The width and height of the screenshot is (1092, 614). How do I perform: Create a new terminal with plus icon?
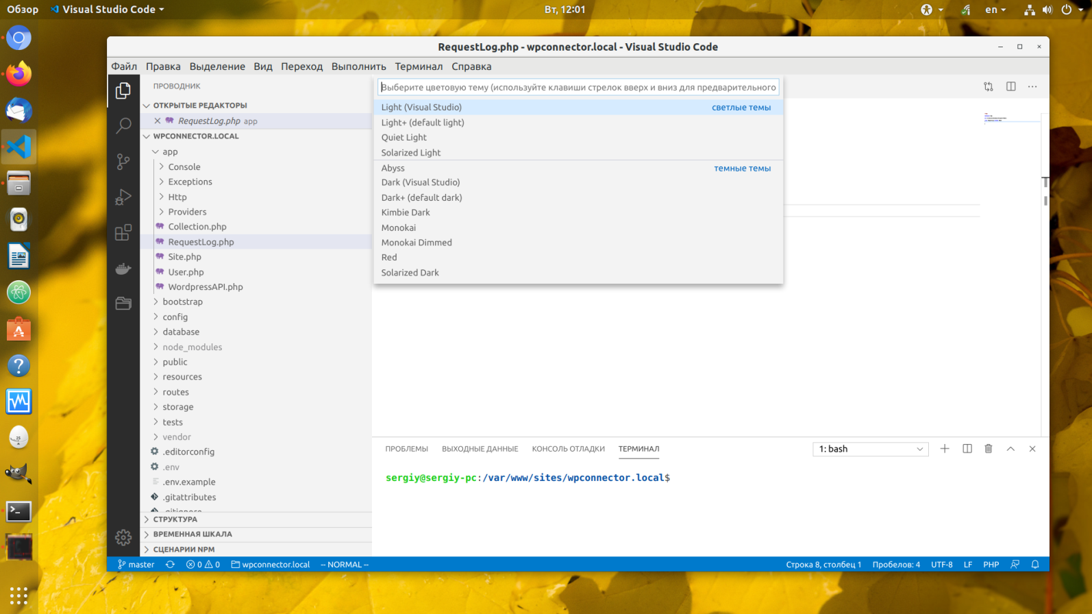click(x=944, y=449)
